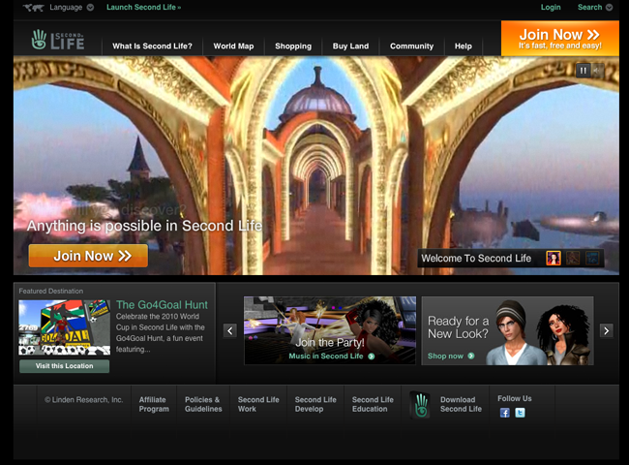This screenshot has height=465, width=629.
Task: Open The Go4Goal Hunt title link
Action: point(162,305)
